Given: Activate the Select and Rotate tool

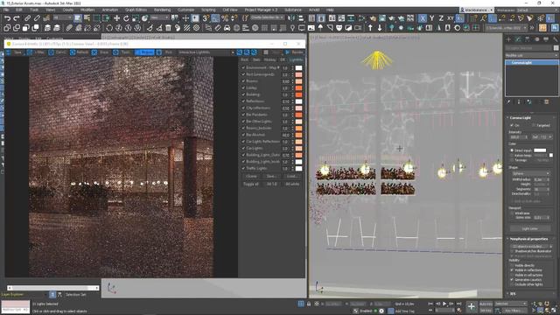Looking at the screenshot, I should (x=126, y=17).
